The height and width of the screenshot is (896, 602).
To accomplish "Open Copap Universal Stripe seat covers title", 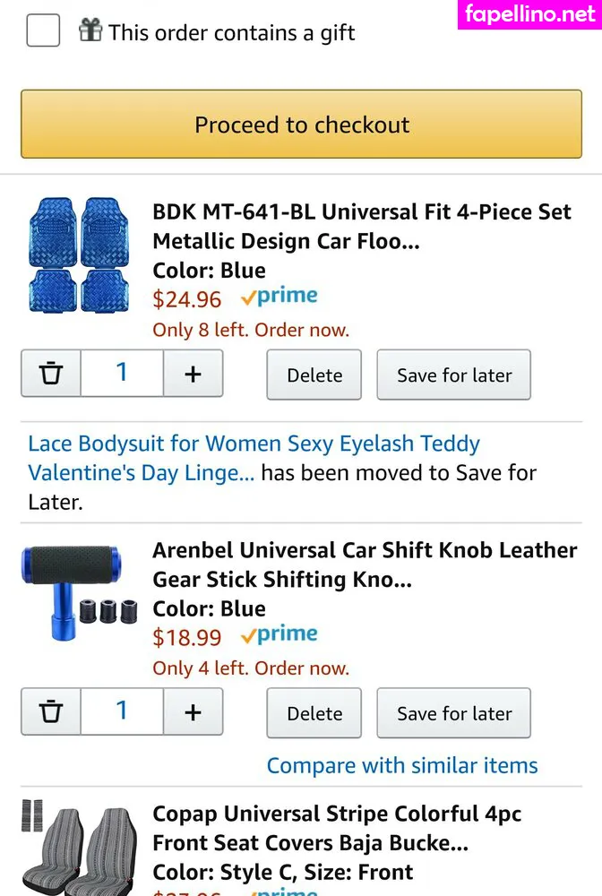I will [x=336, y=828].
